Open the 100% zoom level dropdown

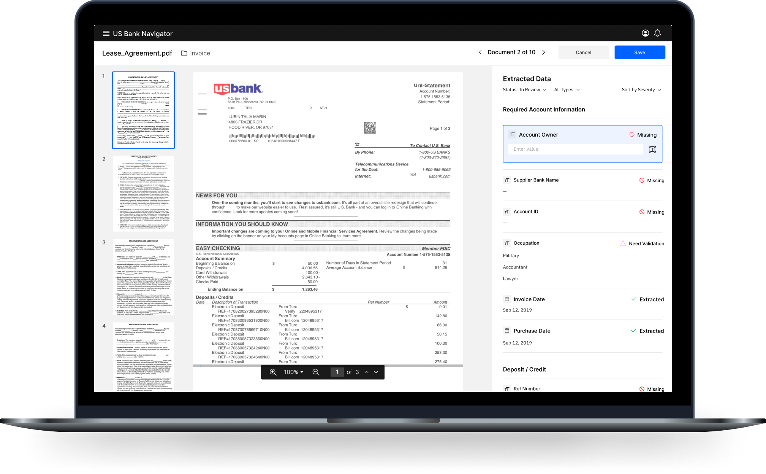[294, 372]
